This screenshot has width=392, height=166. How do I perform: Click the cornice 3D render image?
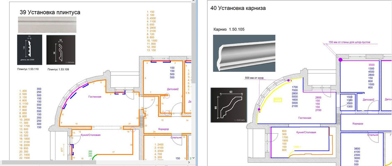coord(244,53)
